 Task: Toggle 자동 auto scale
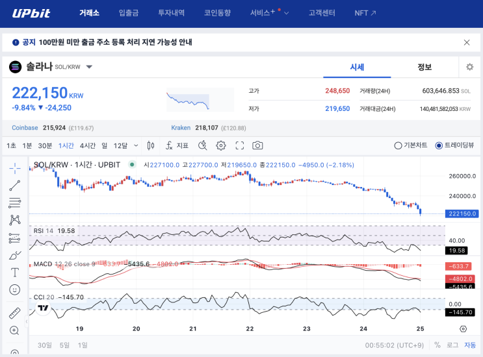coord(470,345)
